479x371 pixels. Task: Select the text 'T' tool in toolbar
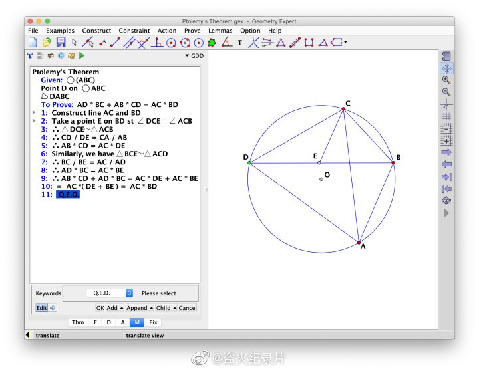(240, 43)
